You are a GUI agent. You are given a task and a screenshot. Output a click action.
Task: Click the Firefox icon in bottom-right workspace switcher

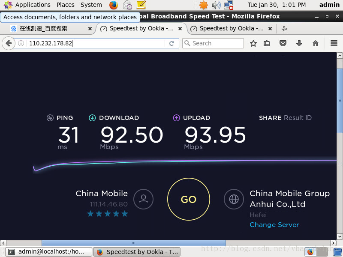click(x=310, y=252)
